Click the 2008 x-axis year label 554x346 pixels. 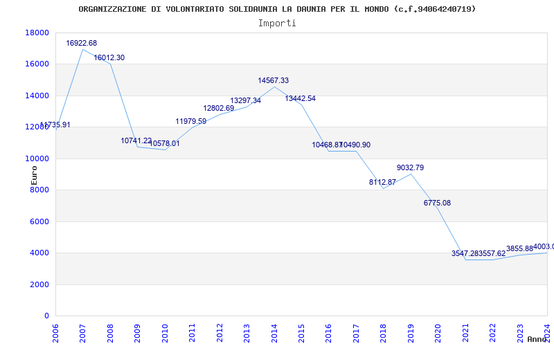[110, 334]
